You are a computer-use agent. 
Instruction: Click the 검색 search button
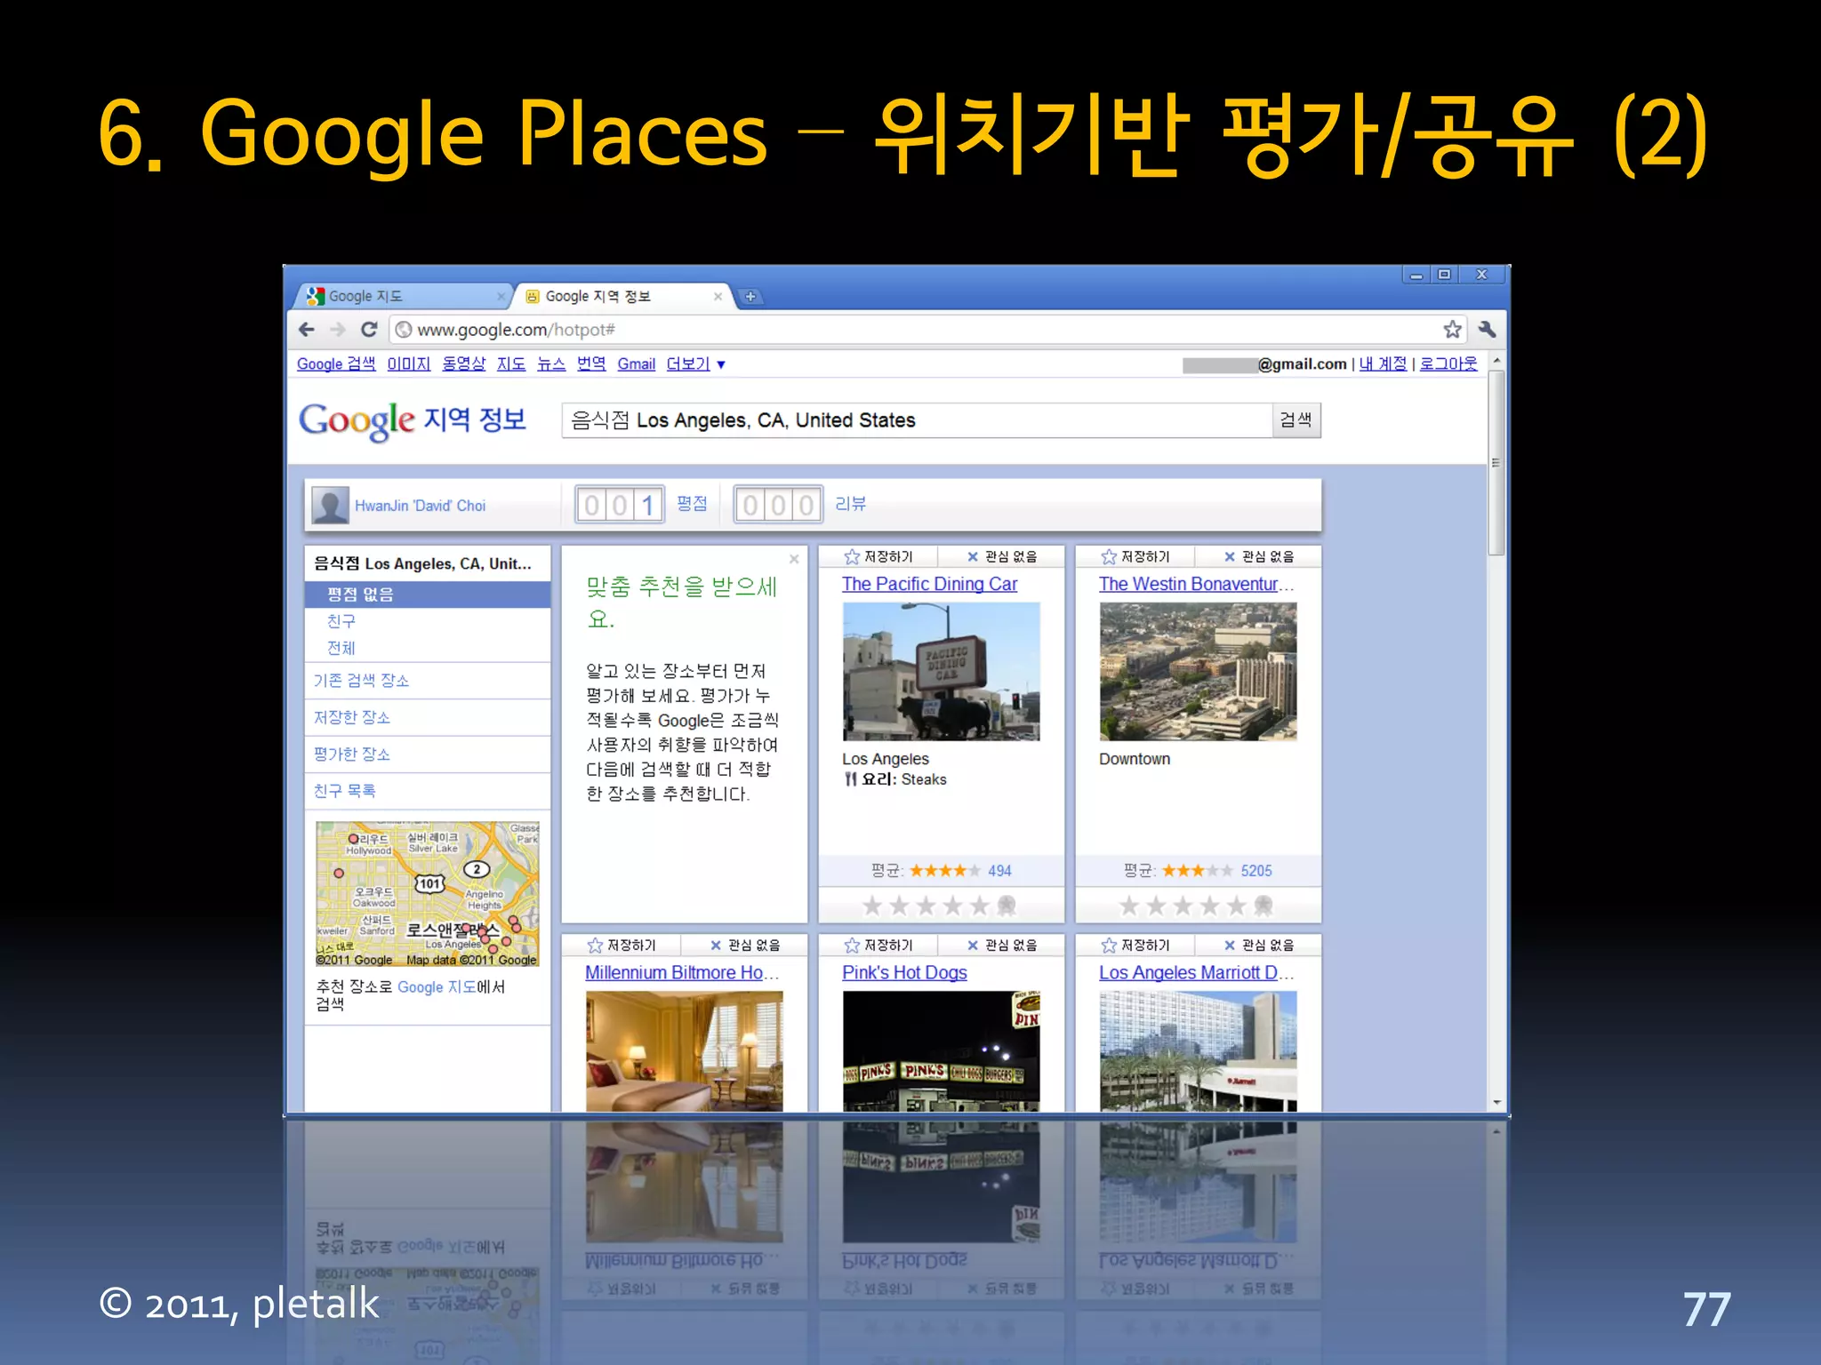(x=1296, y=420)
